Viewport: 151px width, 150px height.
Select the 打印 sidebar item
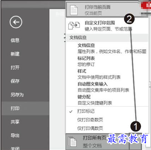[x=25, y=108]
